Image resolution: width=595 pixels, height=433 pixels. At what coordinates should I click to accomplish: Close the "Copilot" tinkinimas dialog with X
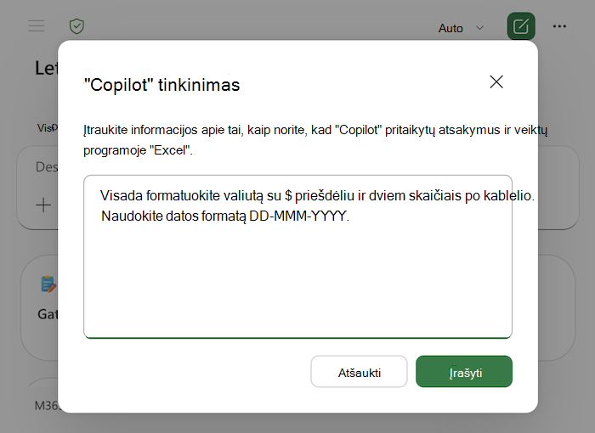click(x=496, y=82)
